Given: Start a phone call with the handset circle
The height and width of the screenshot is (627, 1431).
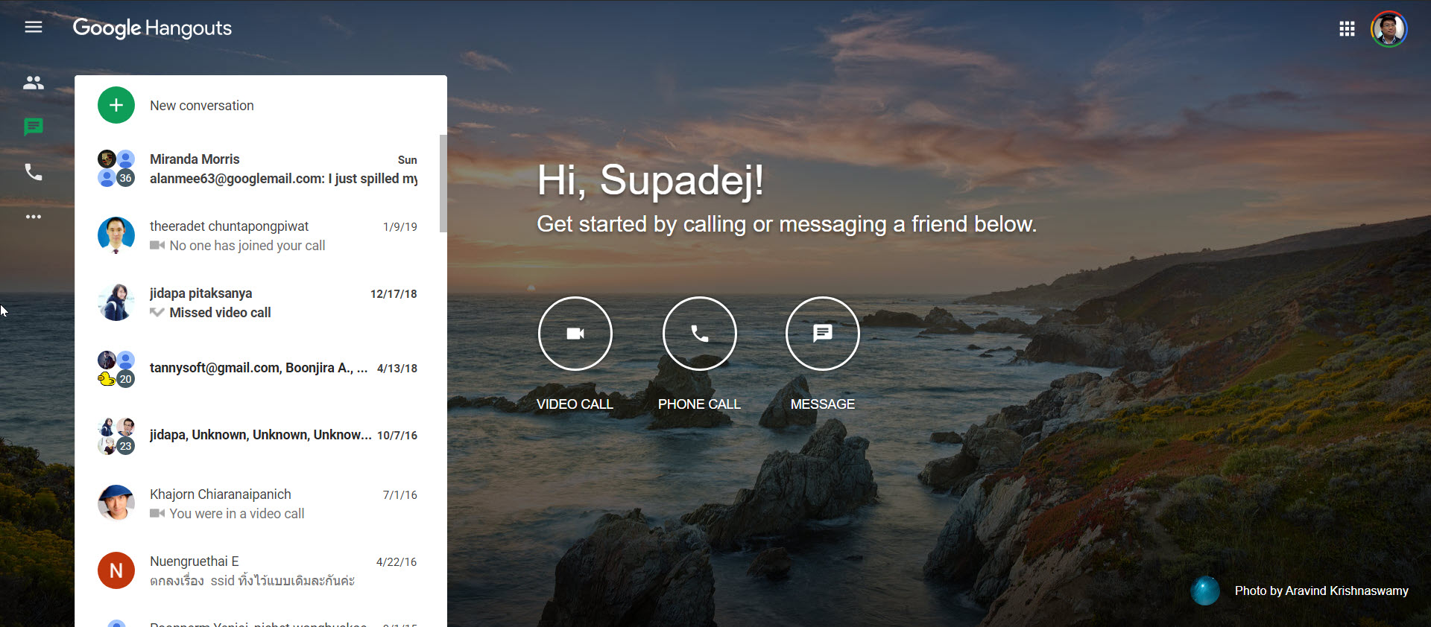Looking at the screenshot, I should point(700,334).
